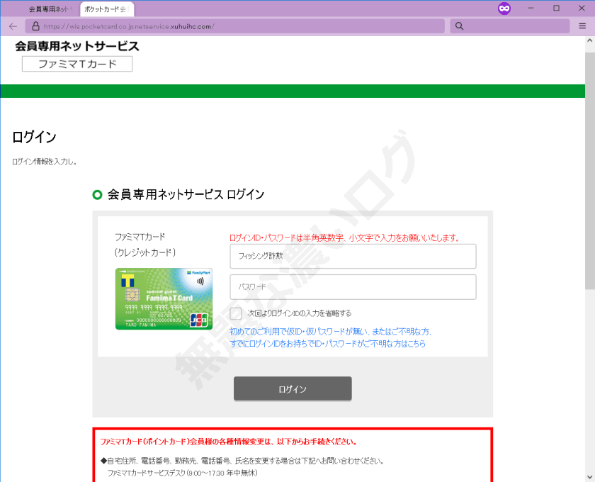Viewport: 595px width, 482px height.
Task: Click the ファミマTカード header box
Action: coord(77,64)
